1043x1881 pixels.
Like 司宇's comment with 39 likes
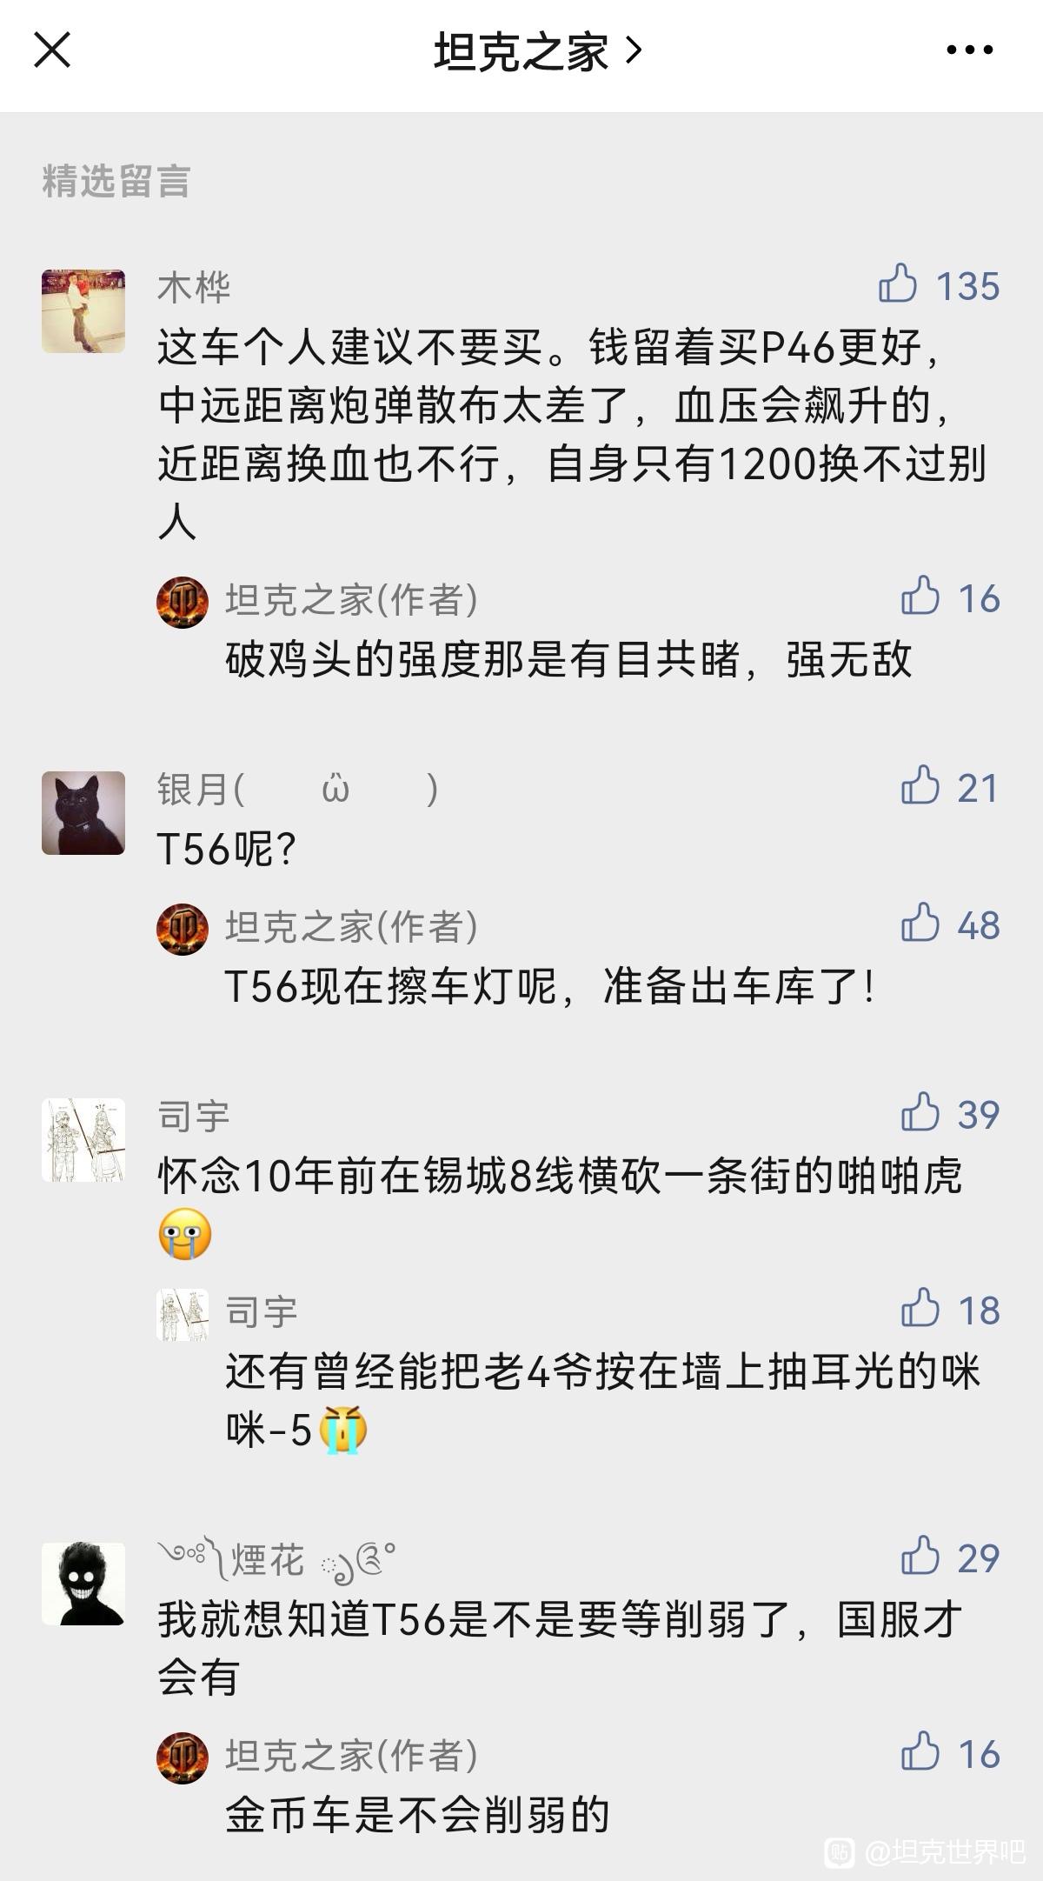920,1112
